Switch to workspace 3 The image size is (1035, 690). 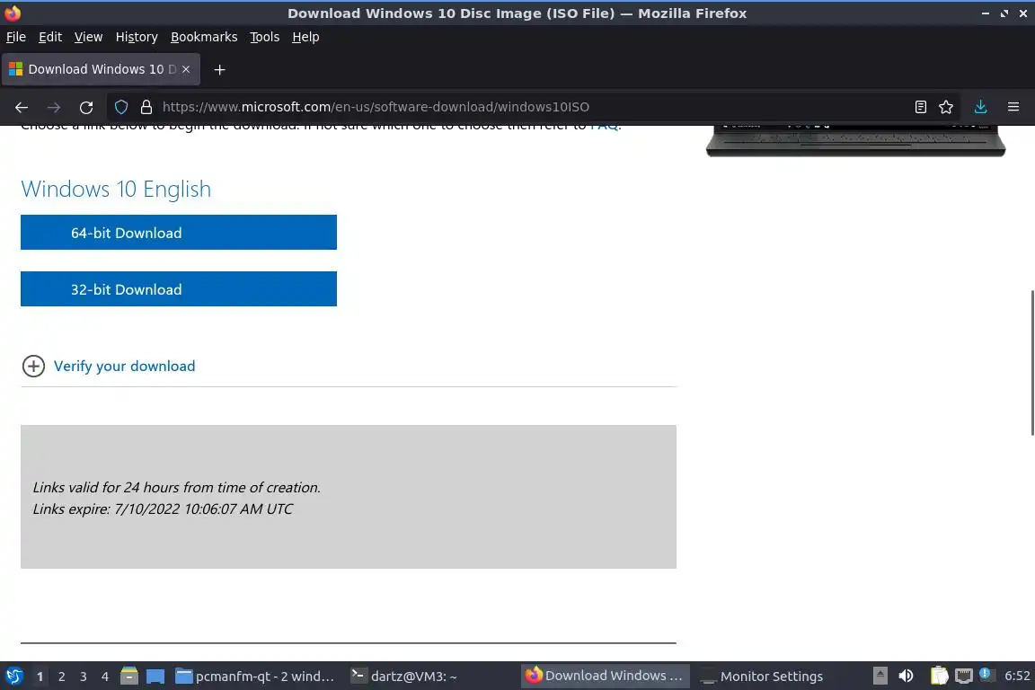pyautogui.click(x=84, y=677)
